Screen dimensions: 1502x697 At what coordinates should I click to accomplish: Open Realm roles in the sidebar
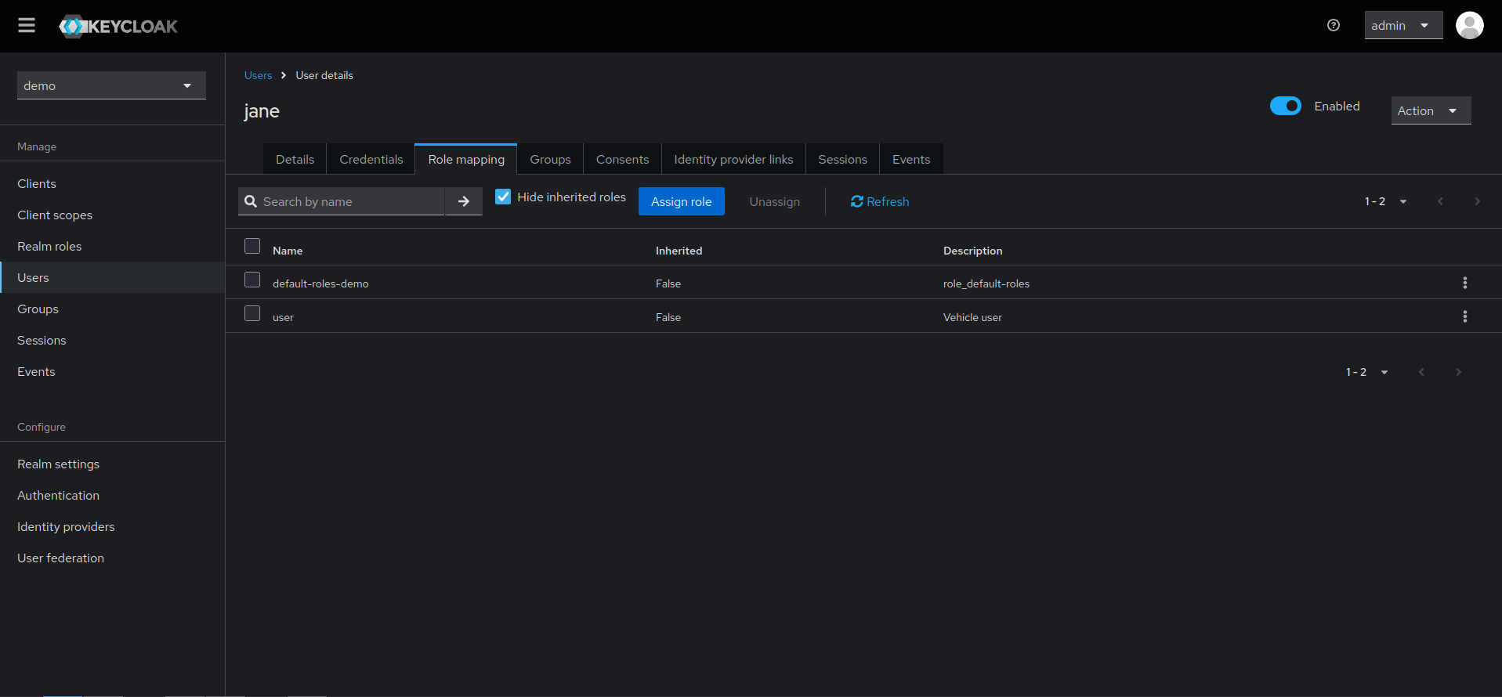coord(112,246)
